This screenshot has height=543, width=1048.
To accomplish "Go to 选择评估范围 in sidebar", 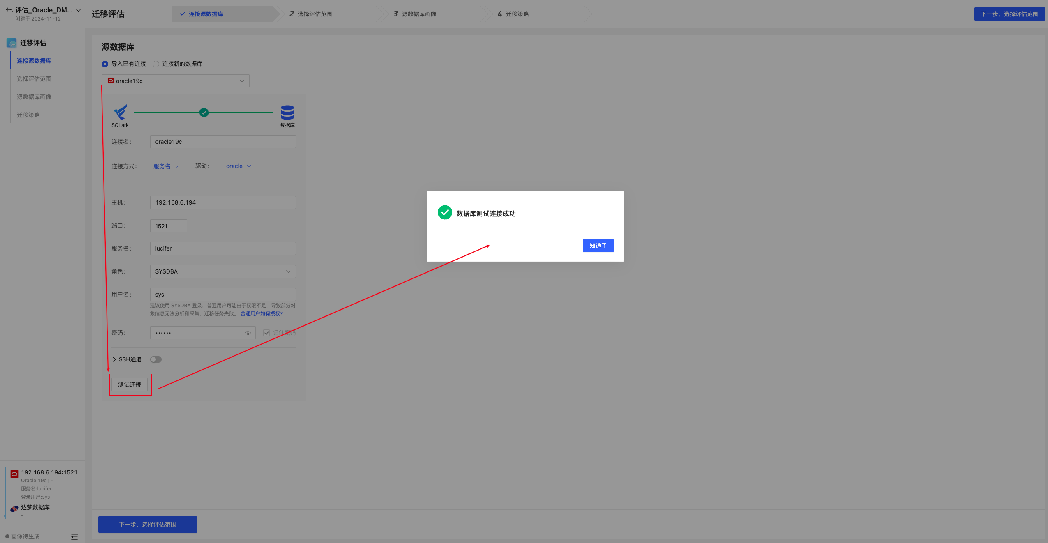I will coord(34,79).
